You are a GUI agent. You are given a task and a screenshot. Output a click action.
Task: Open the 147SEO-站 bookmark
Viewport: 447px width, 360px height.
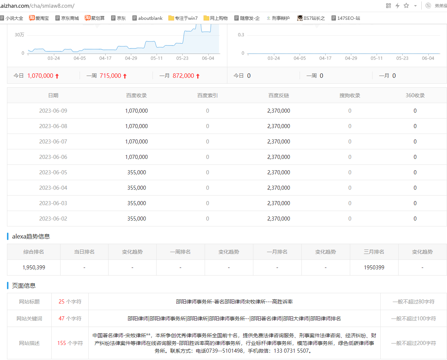(345, 18)
